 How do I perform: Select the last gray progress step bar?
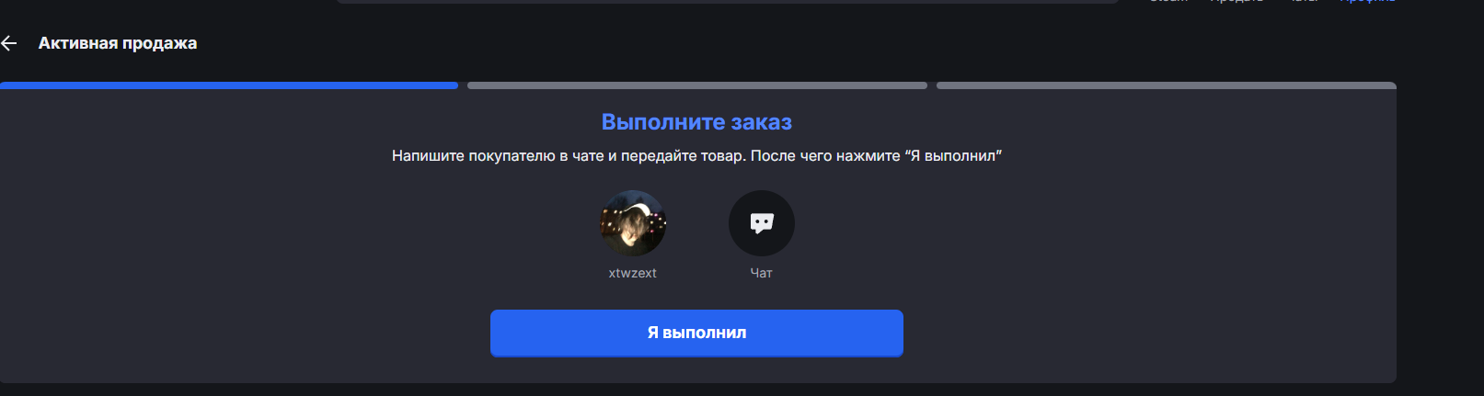tap(1167, 85)
